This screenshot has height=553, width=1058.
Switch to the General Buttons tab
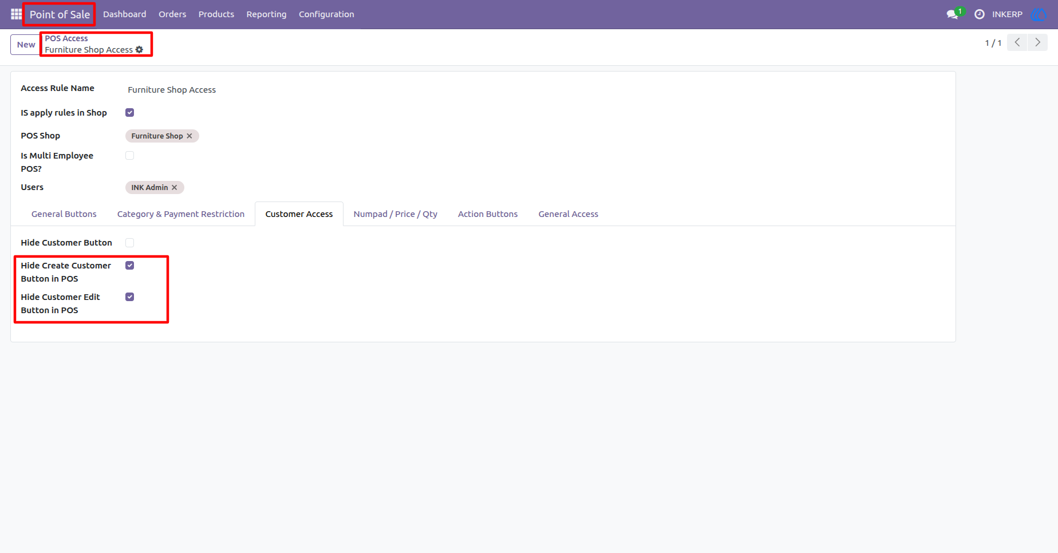pos(64,214)
